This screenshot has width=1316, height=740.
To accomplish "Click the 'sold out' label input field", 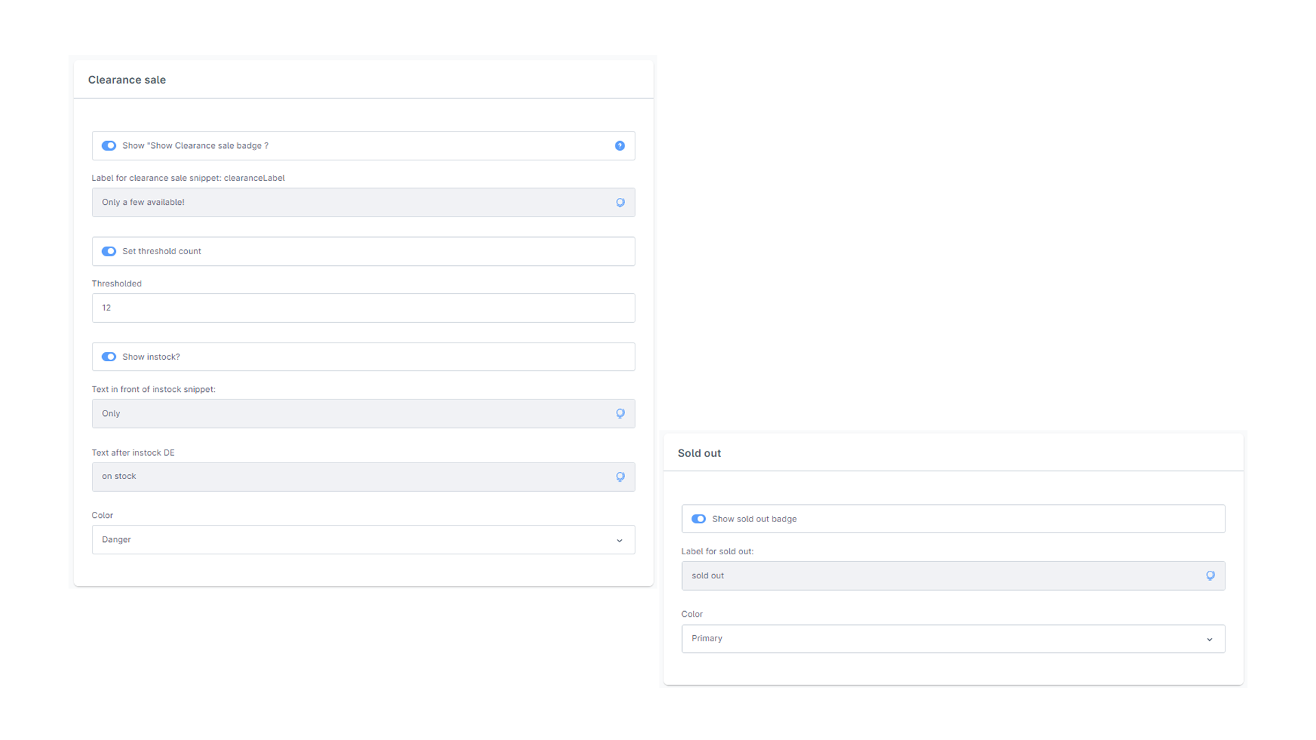I will 953,576.
